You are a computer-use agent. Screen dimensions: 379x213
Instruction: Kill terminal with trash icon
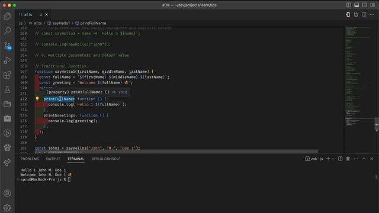[x=348, y=159]
